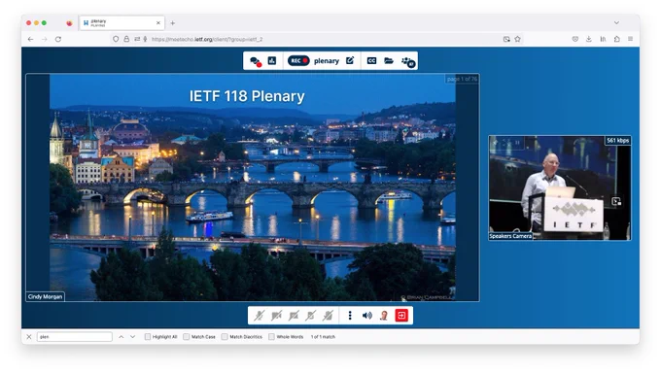
Task: Select the plenary browser tab
Action: click(122, 22)
